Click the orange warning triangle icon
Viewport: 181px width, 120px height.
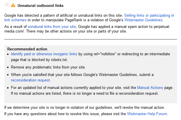tap(13, 5)
